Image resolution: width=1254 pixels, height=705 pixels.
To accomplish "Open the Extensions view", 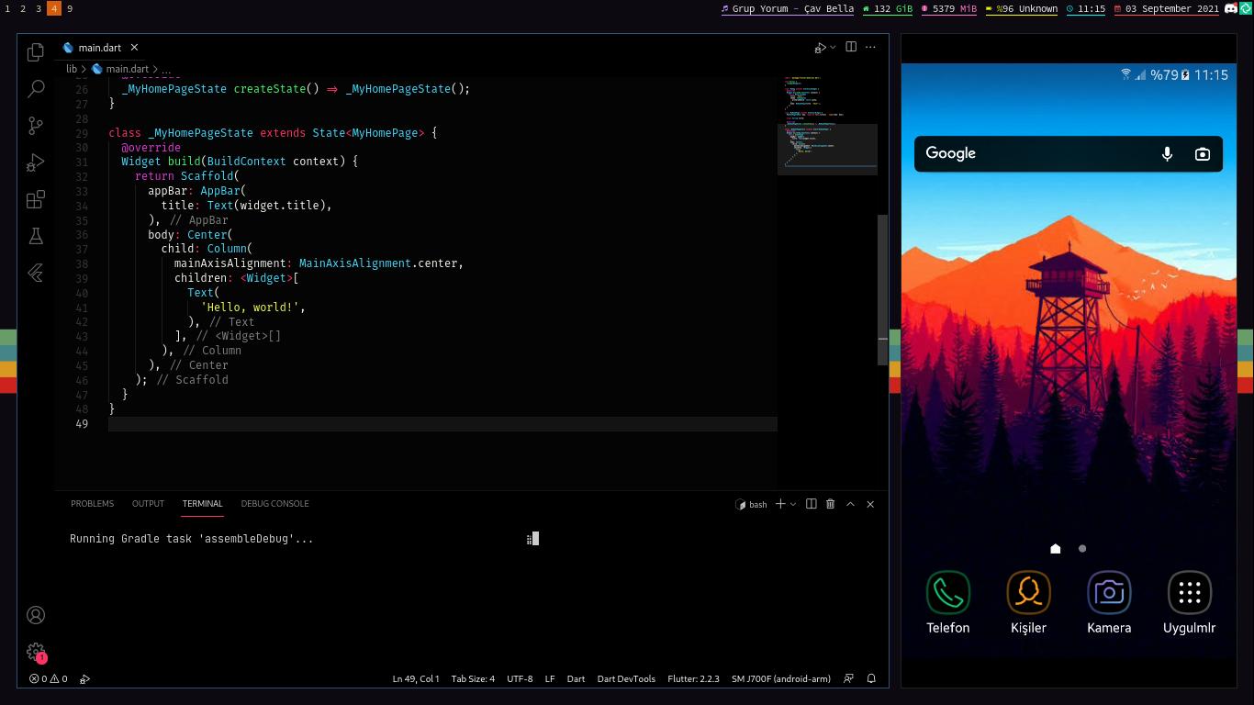I will tap(36, 199).
